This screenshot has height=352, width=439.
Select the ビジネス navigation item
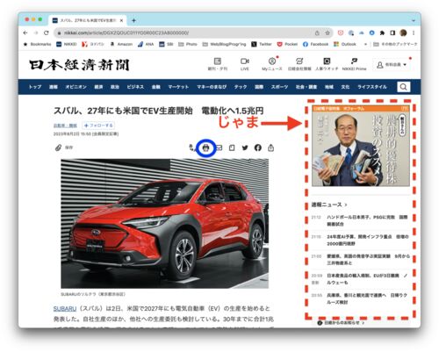coord(135,87)
